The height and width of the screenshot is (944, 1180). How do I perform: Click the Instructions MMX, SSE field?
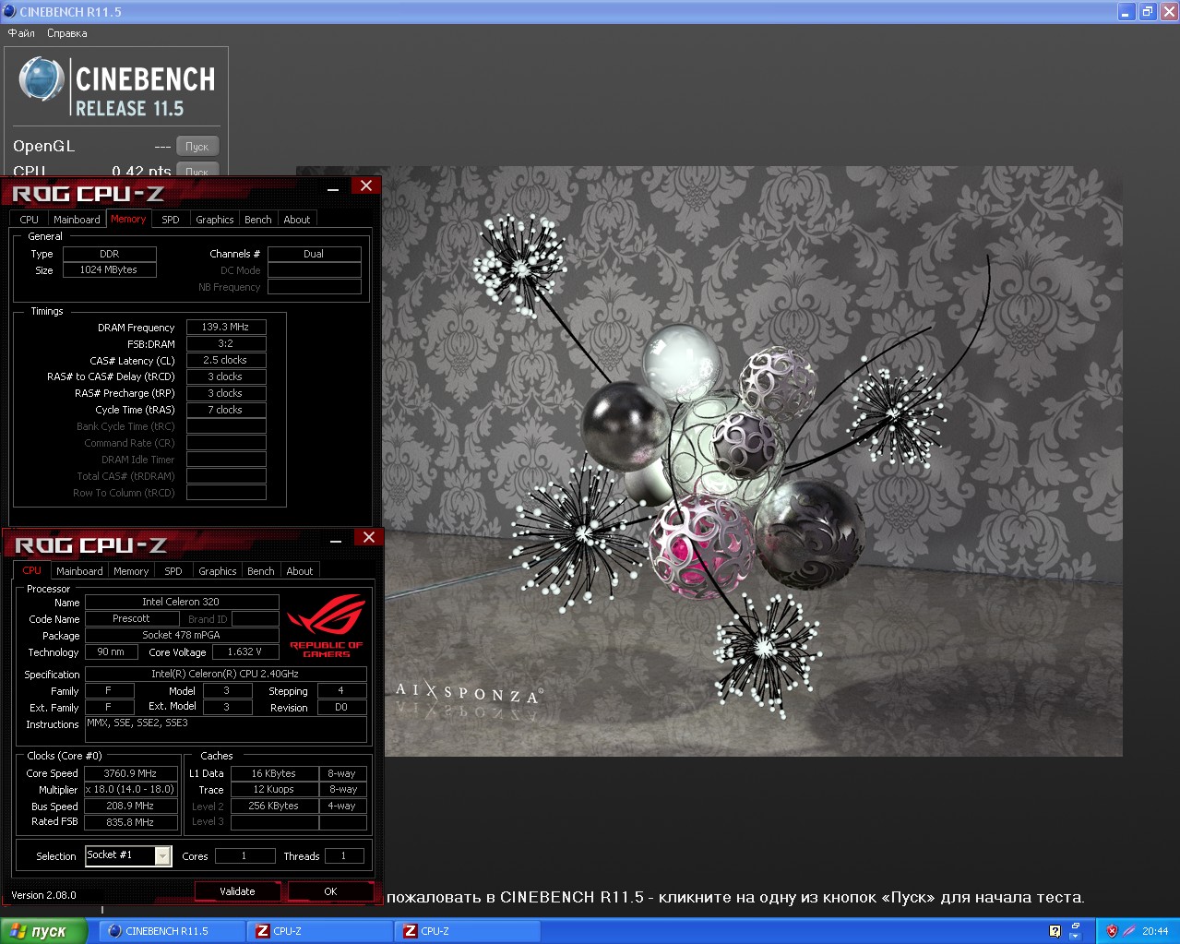(226, 729)
